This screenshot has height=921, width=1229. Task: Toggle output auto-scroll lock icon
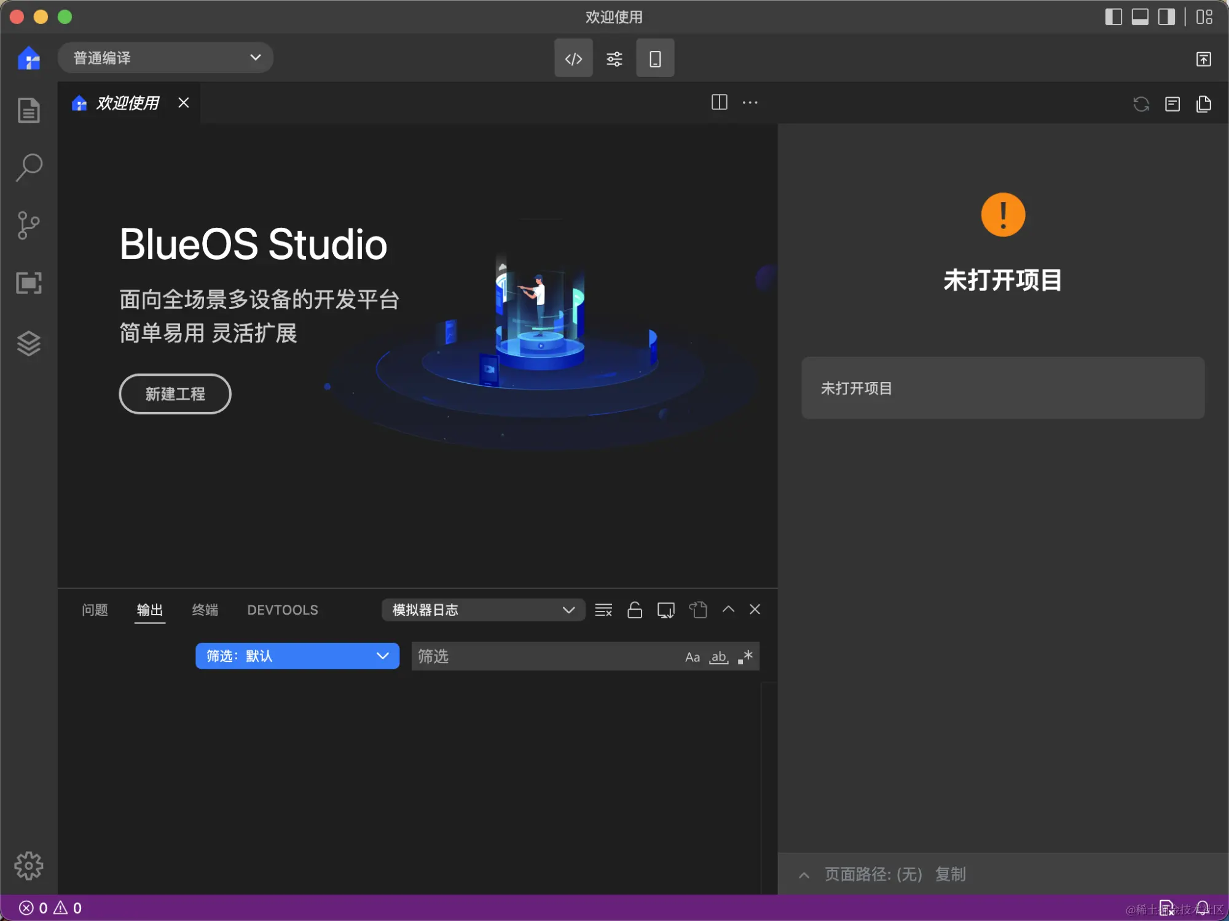(x=634, y=610)
